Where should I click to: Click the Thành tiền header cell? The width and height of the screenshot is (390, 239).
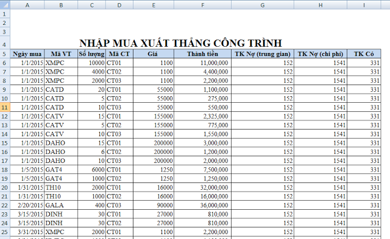pyautogui.click(x=202, y=54)
